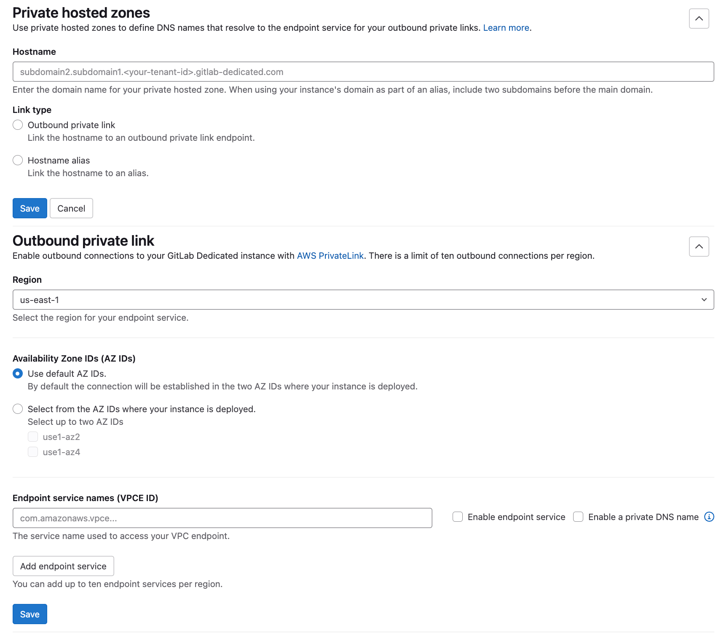Viewport: 724px width, 633px height.
Task: Collapse the Private hosted zones section
Action: pos(699,19)
